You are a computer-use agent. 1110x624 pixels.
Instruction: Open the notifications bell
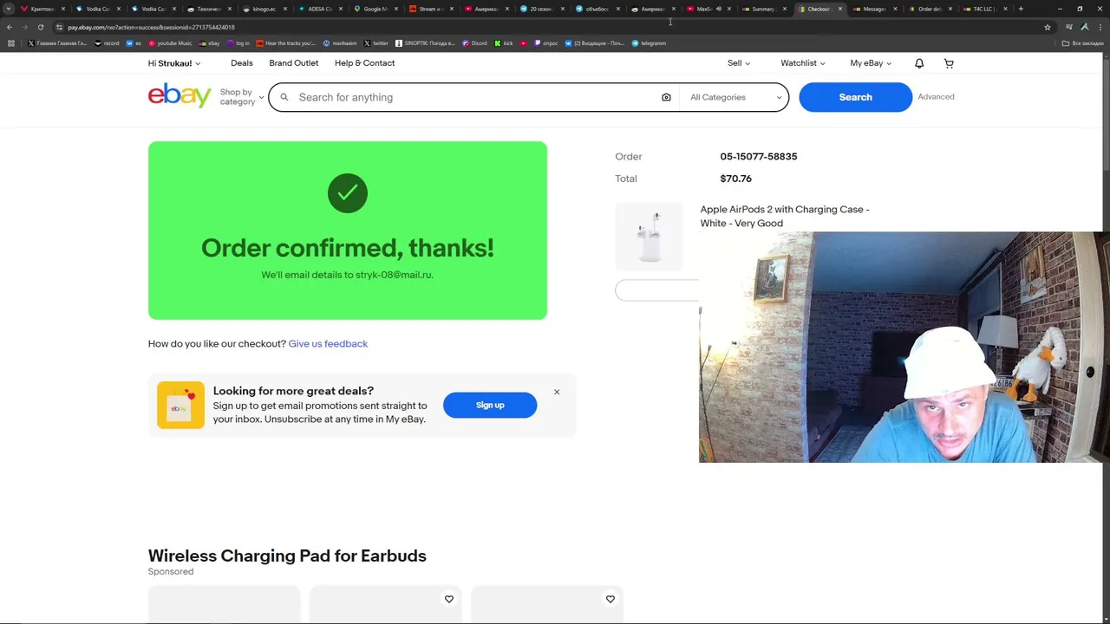click(x=919, y=63)
